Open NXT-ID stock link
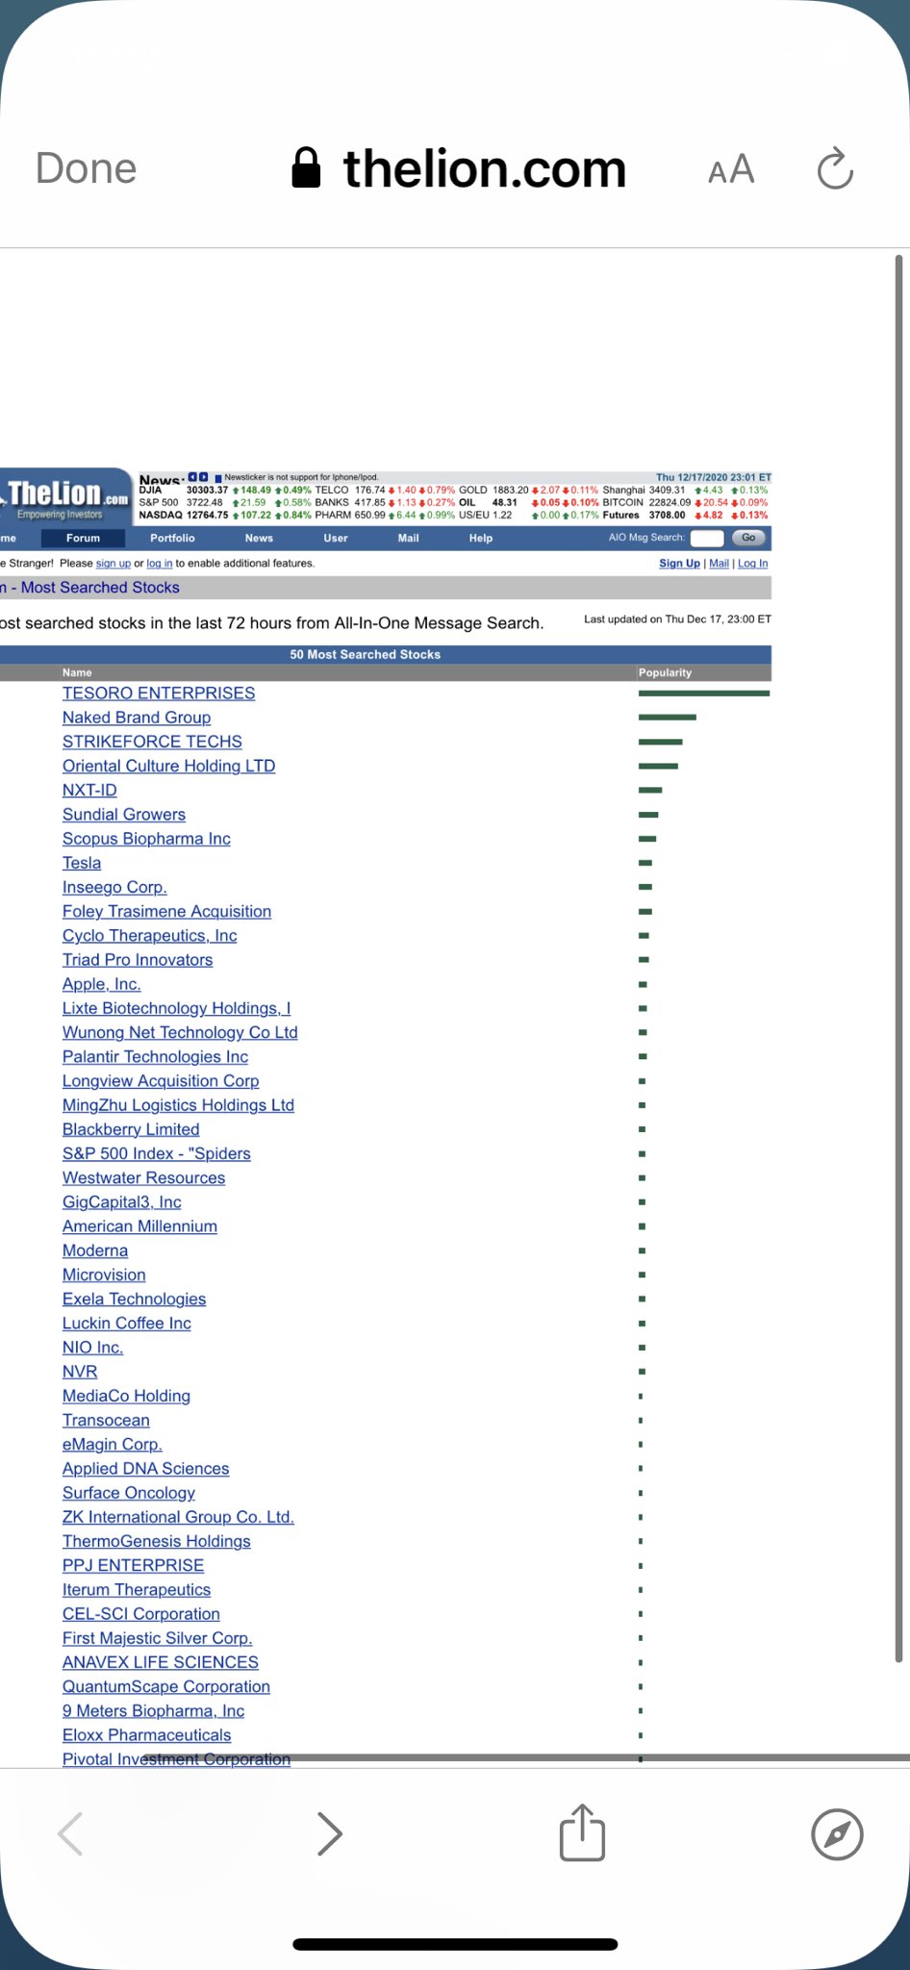 pyautogui.click(x=89, y=790)
